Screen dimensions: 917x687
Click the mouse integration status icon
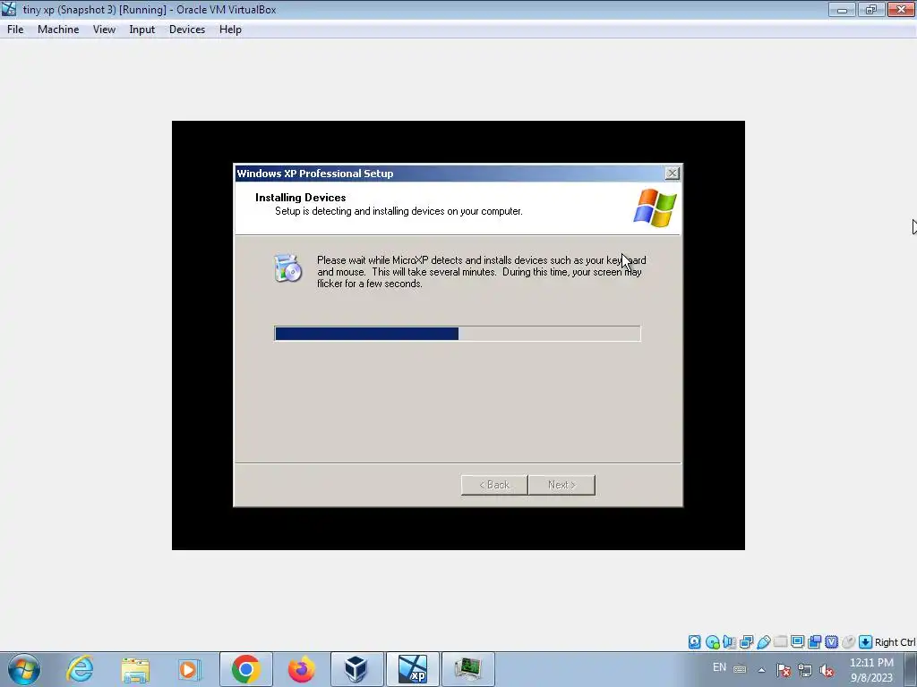[x=848, y=642]
